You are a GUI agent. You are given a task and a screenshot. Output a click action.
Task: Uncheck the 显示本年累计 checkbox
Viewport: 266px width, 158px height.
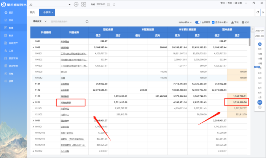click(213, 22)
